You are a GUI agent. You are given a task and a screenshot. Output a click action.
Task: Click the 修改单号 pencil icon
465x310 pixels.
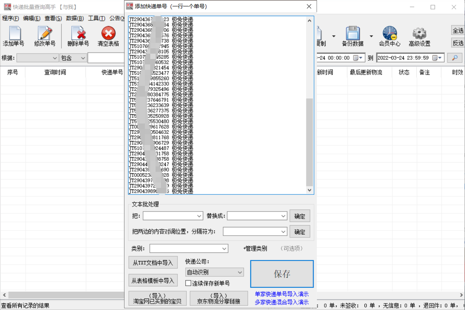point(45,33)
